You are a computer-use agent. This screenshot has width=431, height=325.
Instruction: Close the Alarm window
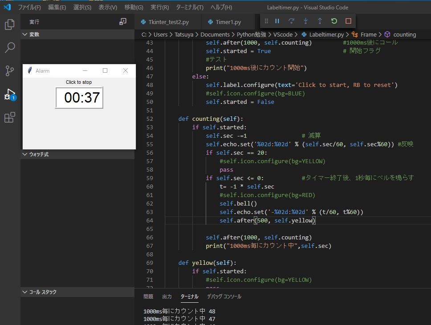coord(126,71)
